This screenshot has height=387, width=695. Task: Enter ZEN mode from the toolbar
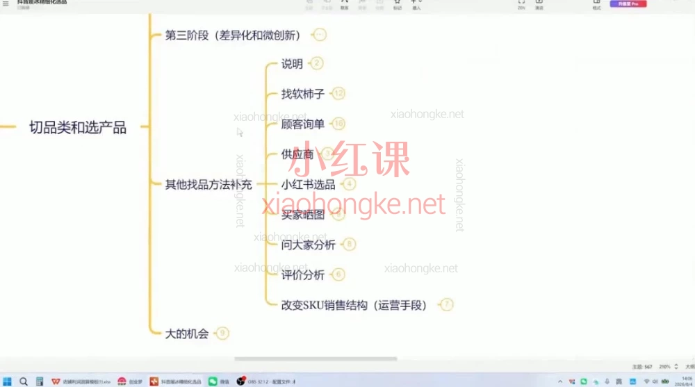[x=521, y=4]
